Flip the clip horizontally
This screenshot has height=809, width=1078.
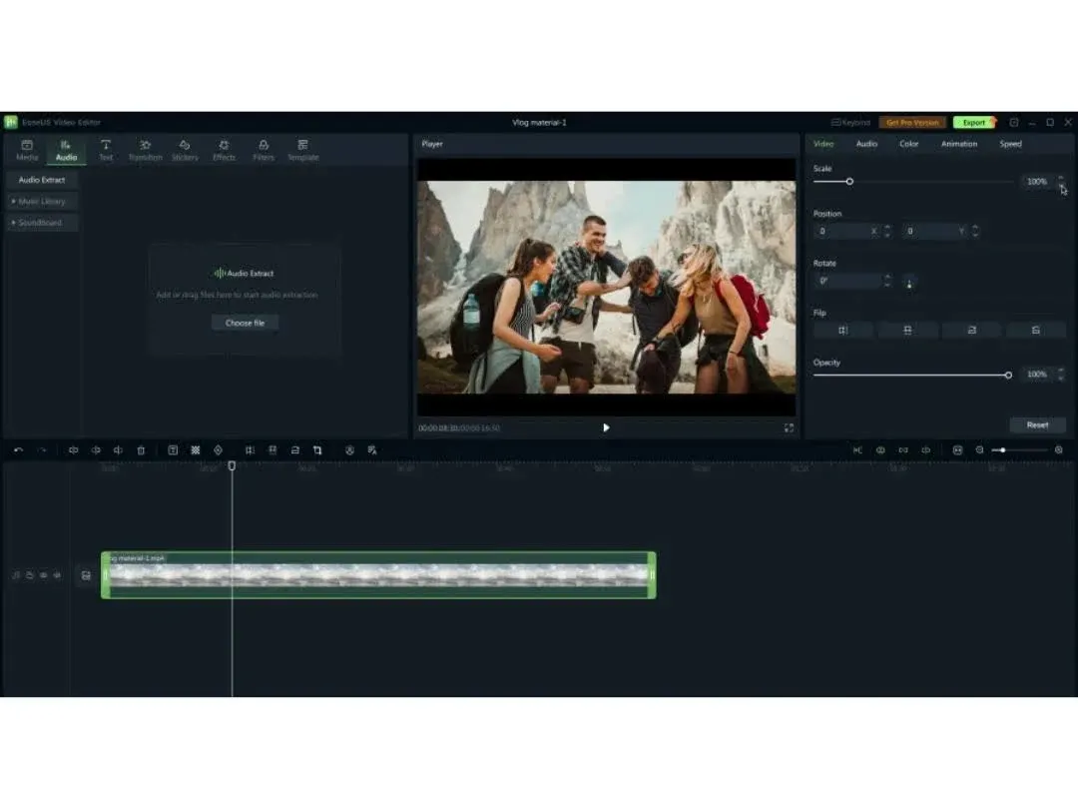[x=843, y=330]
